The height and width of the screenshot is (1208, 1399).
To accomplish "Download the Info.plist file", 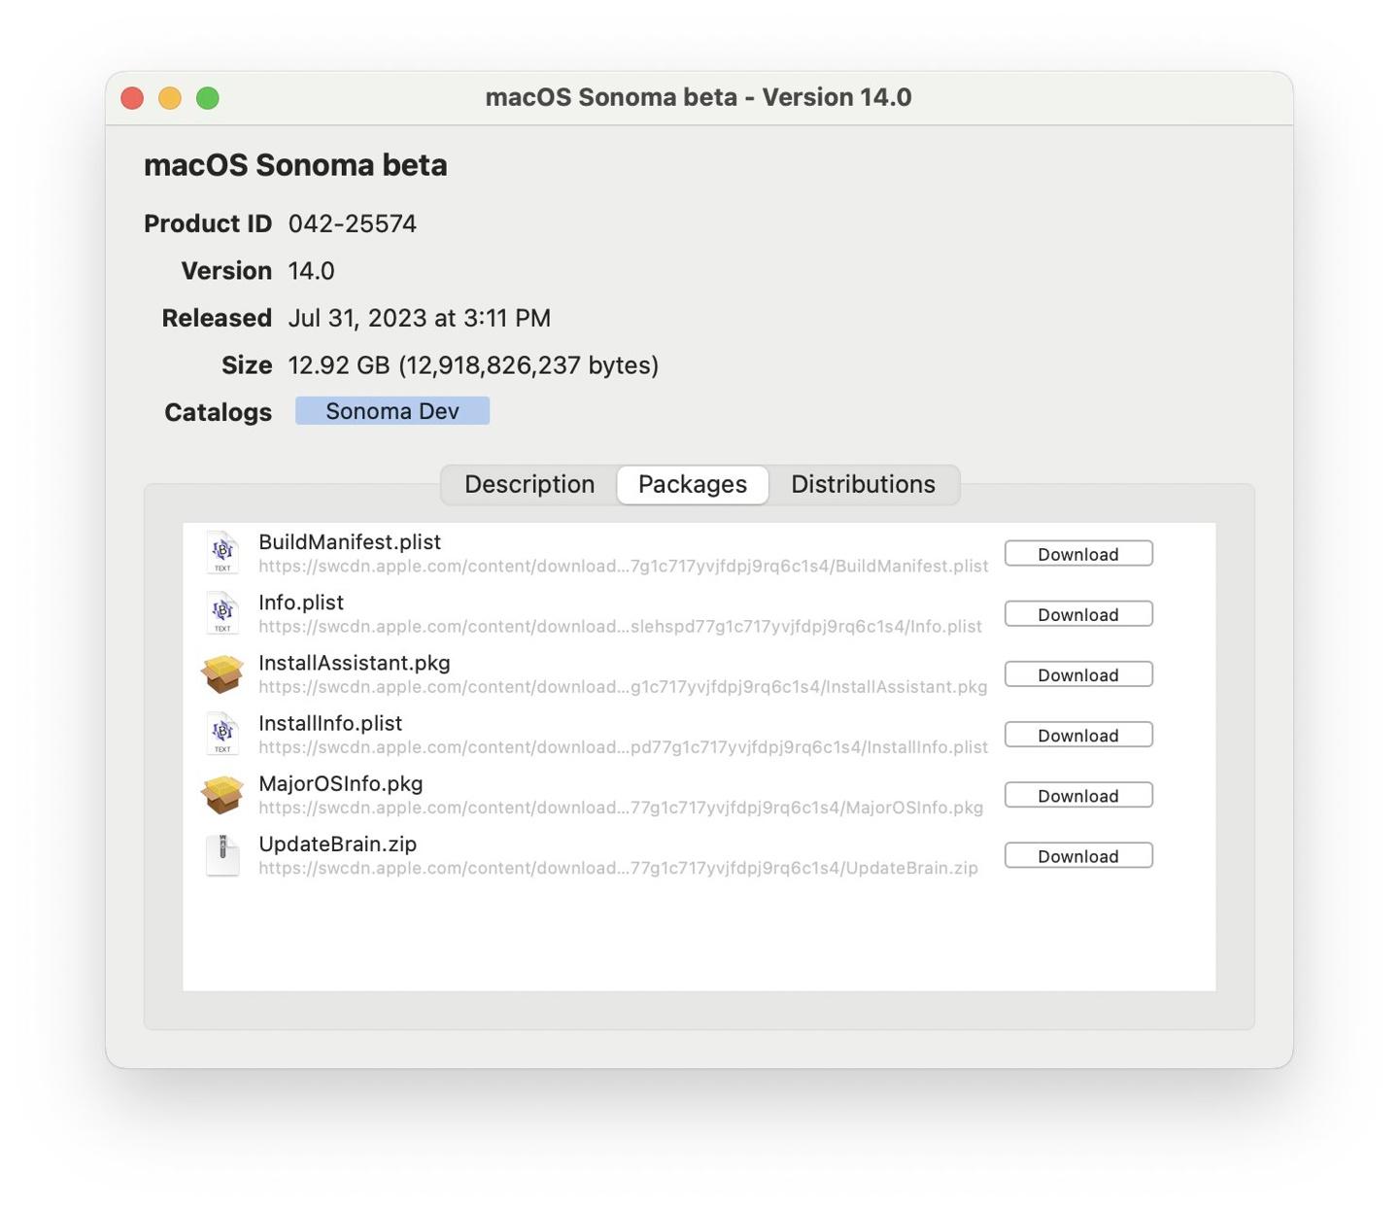I will 1078,614.
